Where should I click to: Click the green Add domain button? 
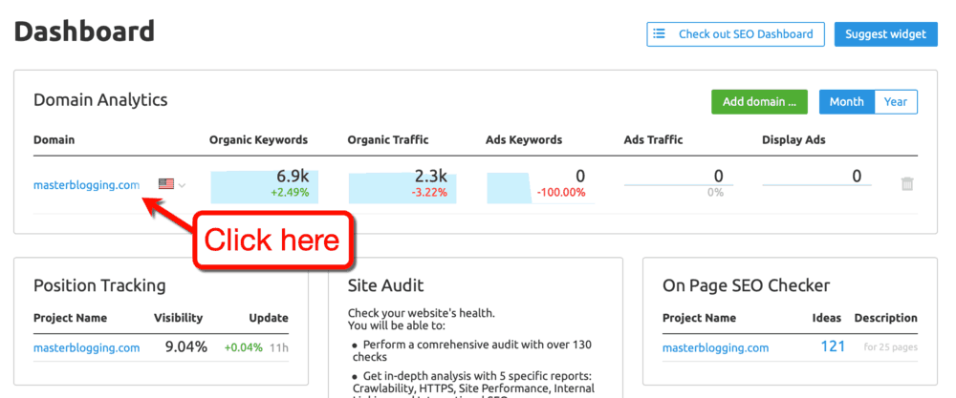point(759,101)
